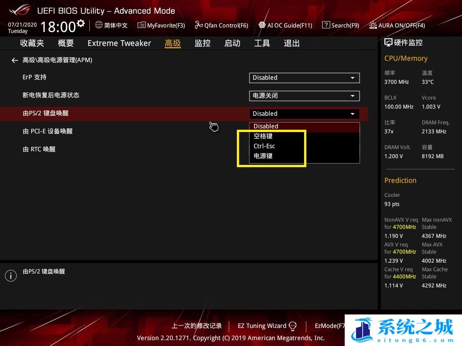462x346 pixels.
Task: Switch to 收藏夹 tab
Action: click(32, 43)
